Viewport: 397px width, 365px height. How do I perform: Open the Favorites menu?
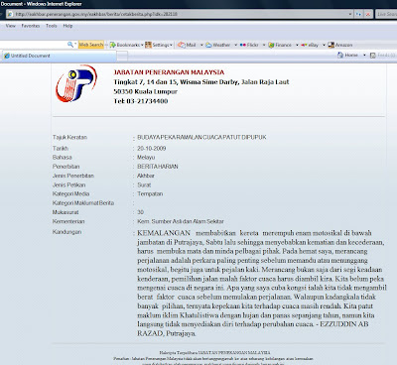click(31, 26)
